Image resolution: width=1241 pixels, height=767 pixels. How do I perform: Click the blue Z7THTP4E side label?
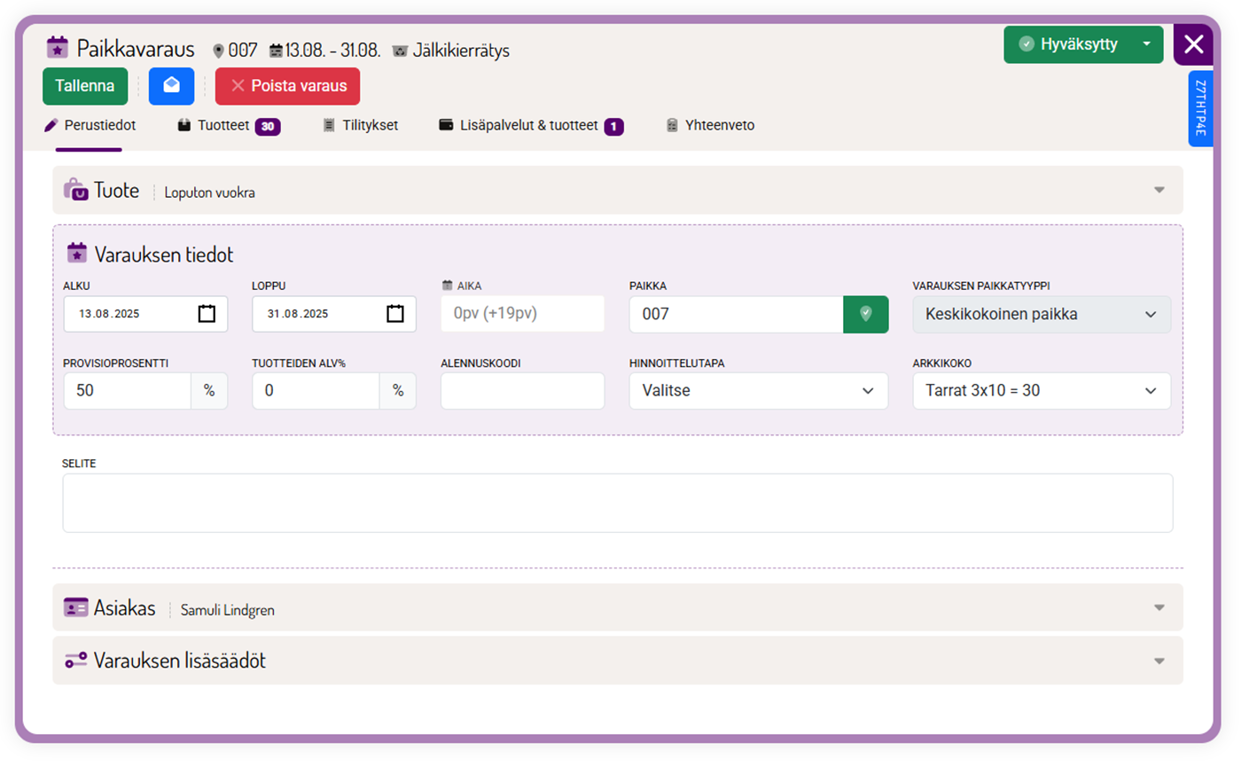click(1199, 108)
